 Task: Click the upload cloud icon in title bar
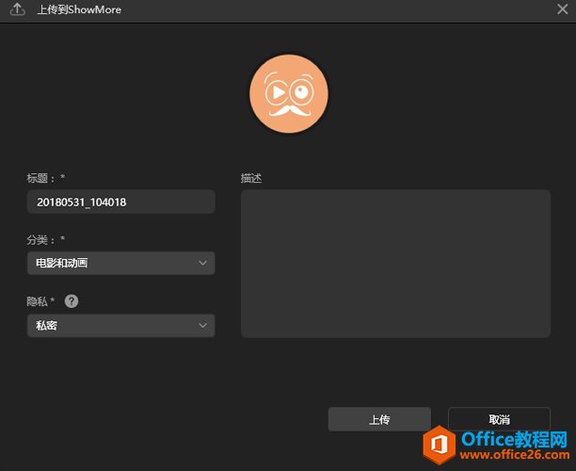pos(17,9)
